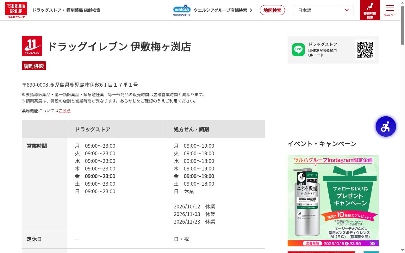This screenshot has width=405, height=253.
Task: Click the Drug Eleven store logo
Action: [x=32, y=46]
